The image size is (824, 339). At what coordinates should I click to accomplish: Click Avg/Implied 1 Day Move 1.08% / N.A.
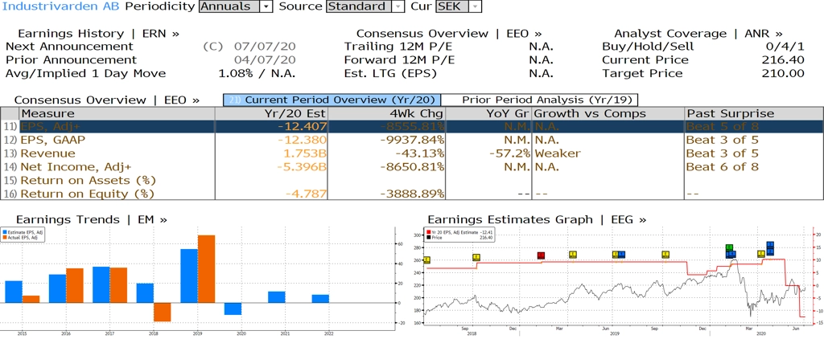[257, 73]
